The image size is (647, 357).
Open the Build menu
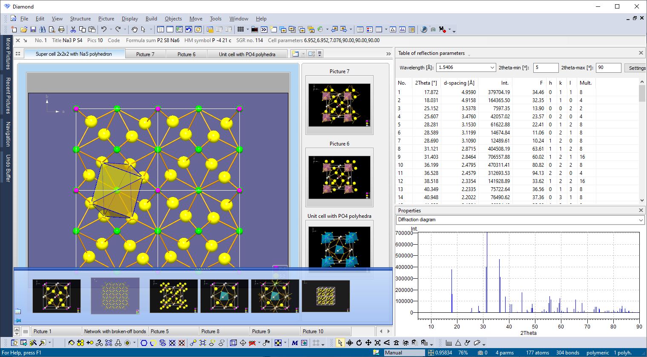(151, 18)
